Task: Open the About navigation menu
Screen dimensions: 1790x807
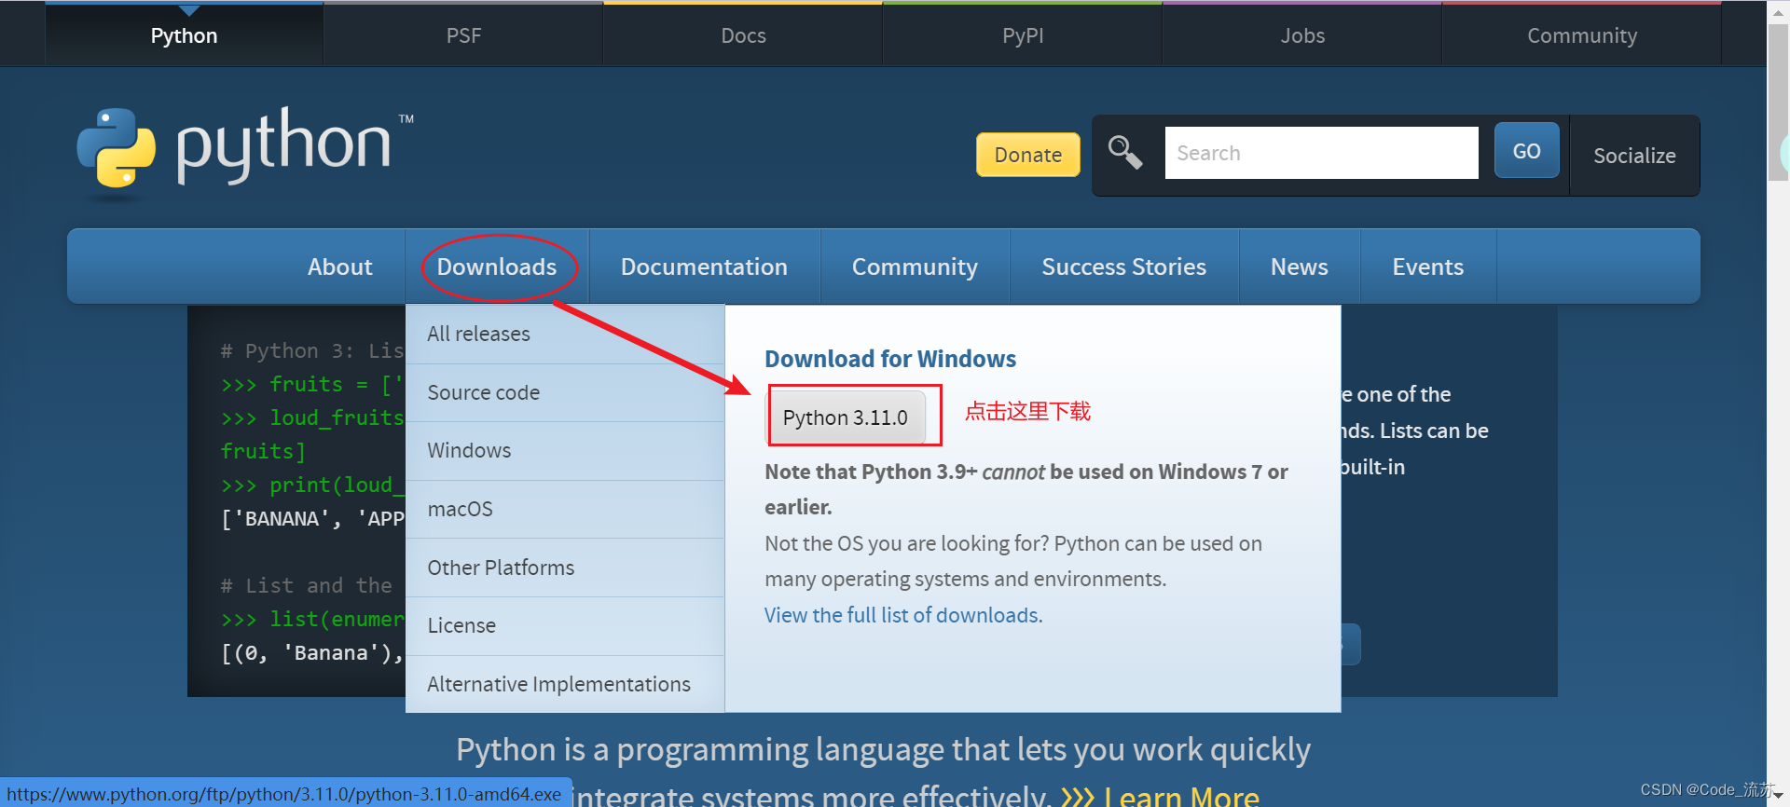Action: coord(339,267)
